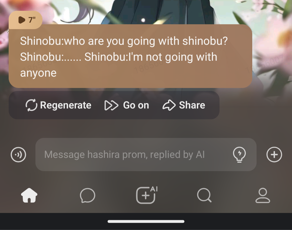Toggle voice input mode icon
292x230 pixels.
coord(18,154)
